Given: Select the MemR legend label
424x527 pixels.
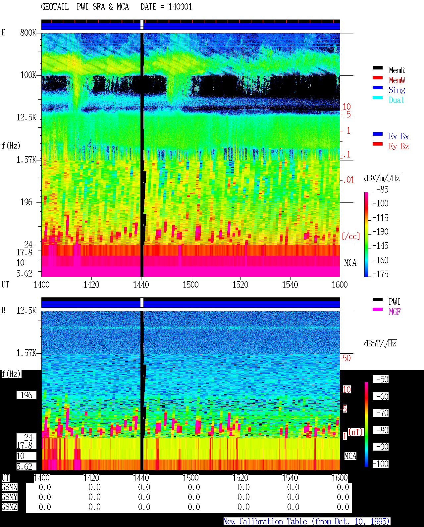Looking at the screenshot, I should point(397,70).
